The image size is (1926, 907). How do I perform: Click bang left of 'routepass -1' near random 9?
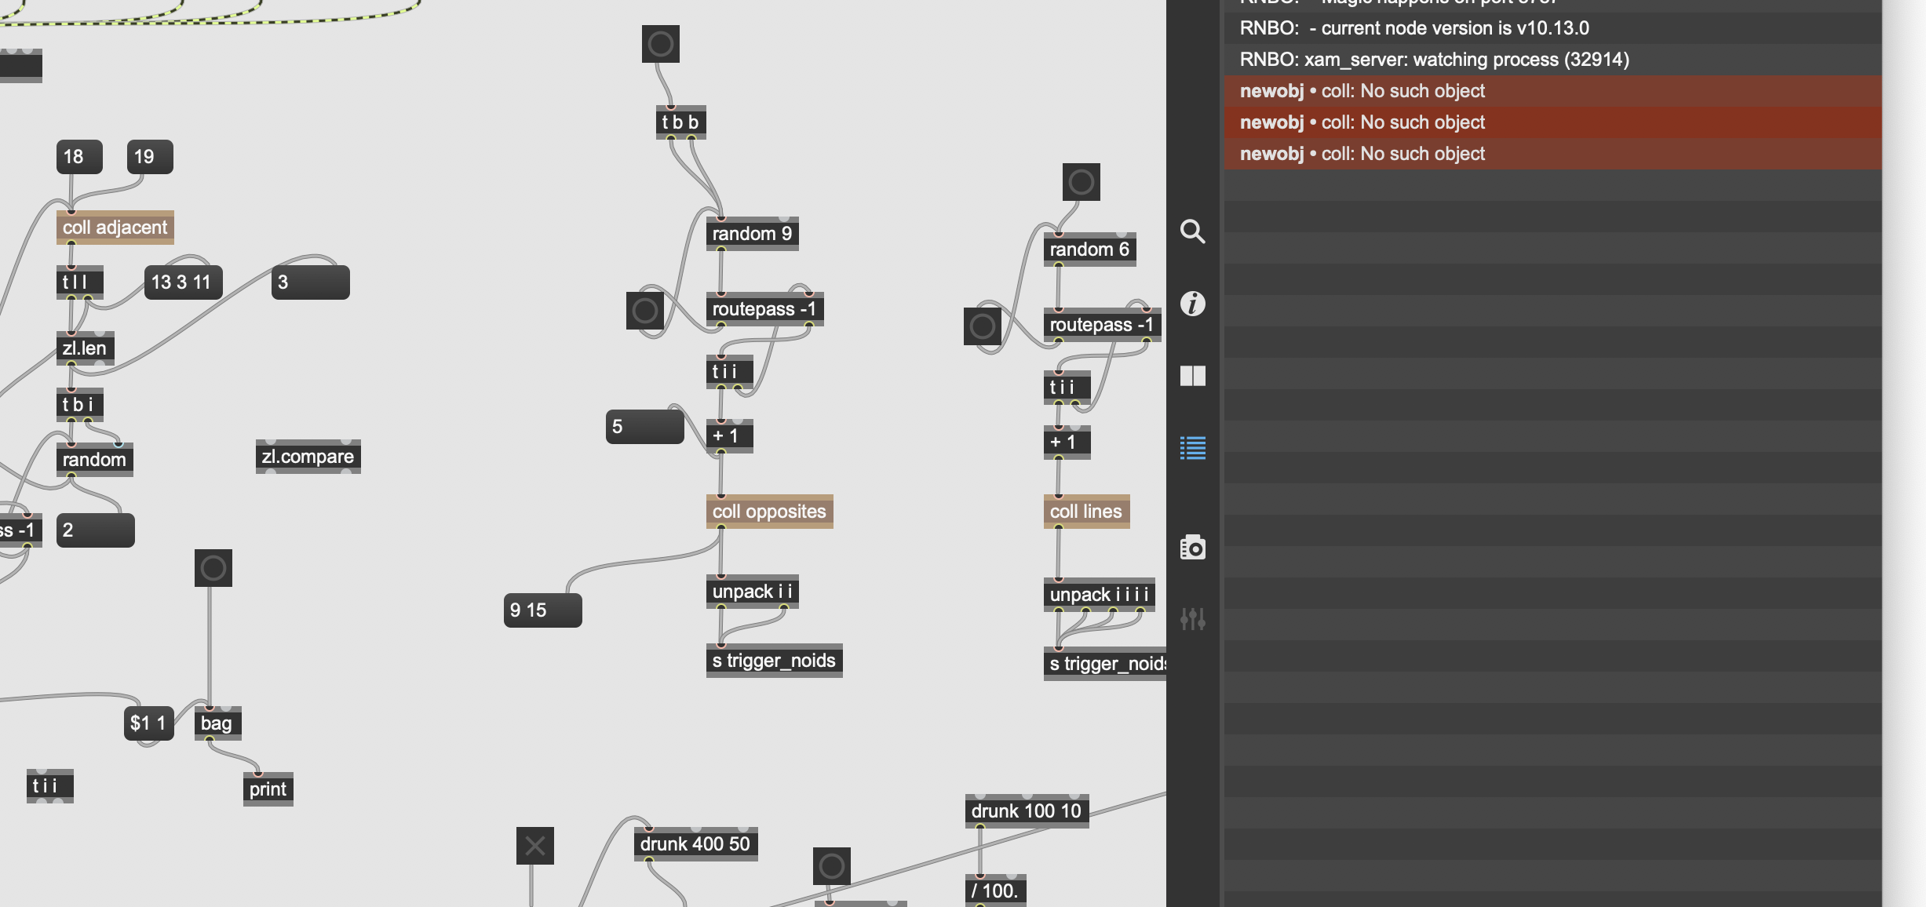click(644, 311)
